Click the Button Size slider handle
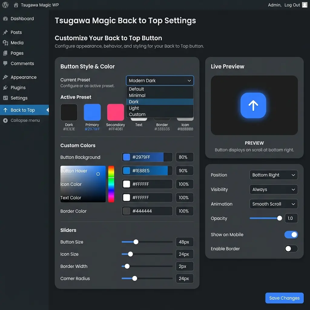The image size is (310, 310). (136, 242)
